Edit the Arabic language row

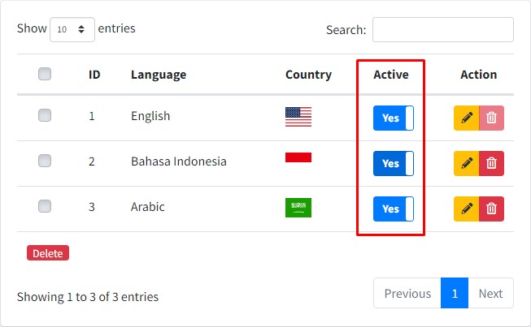click(x=466, y=209)
